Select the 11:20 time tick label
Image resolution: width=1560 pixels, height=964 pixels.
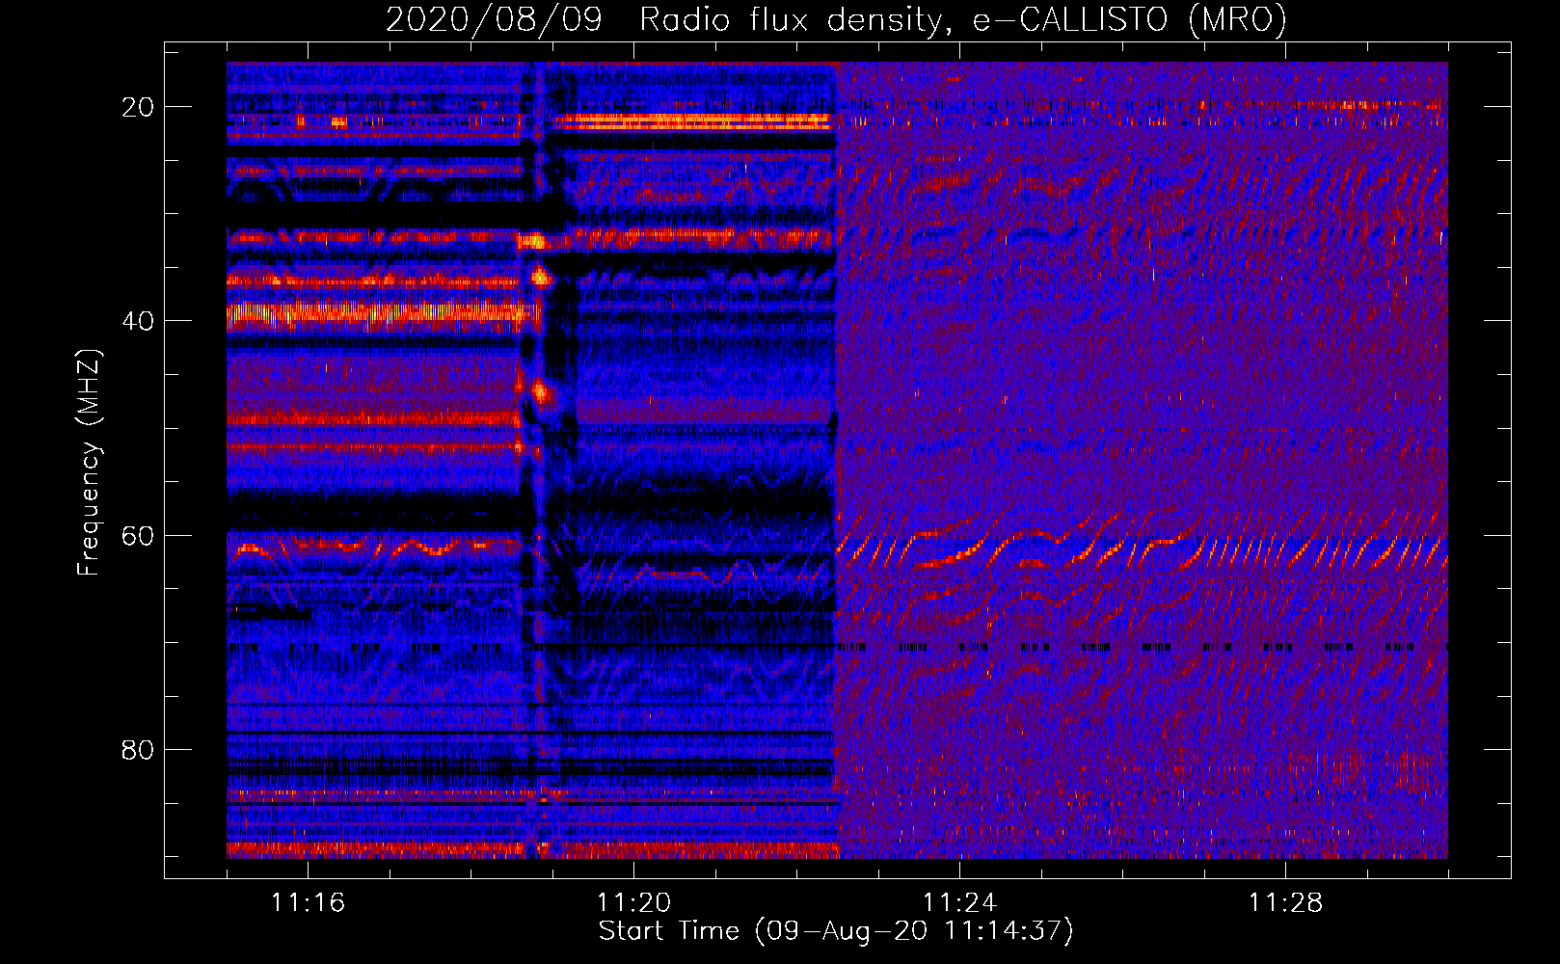(x=633, y=902)
